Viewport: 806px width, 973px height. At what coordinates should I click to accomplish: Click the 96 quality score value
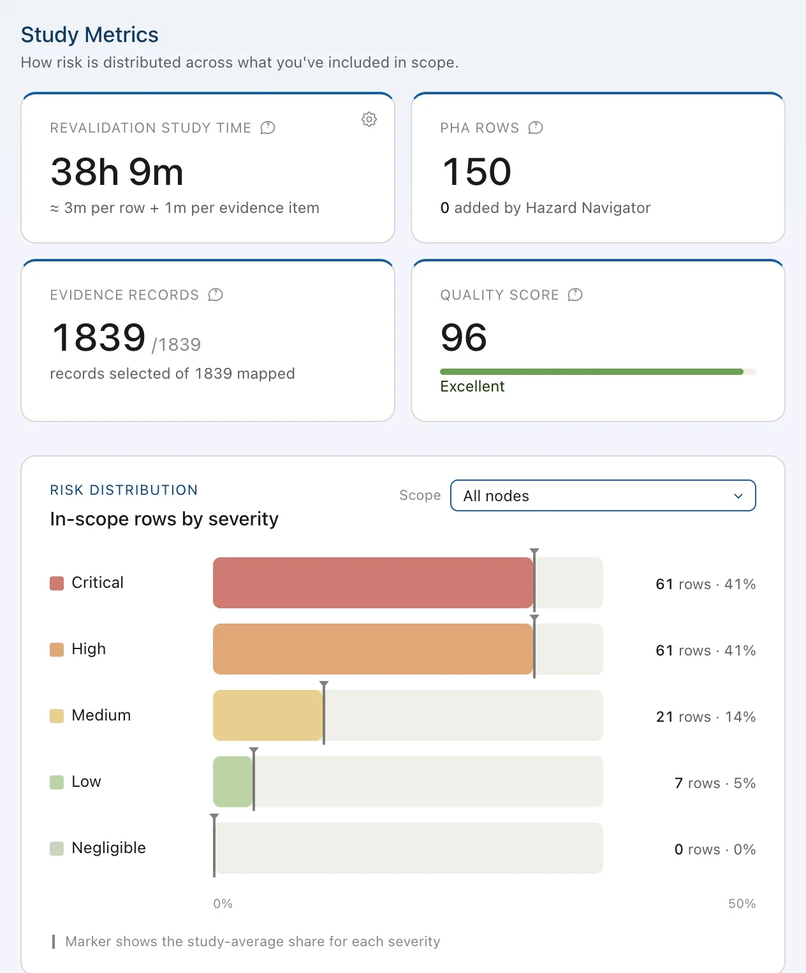[x=464, y=338]
